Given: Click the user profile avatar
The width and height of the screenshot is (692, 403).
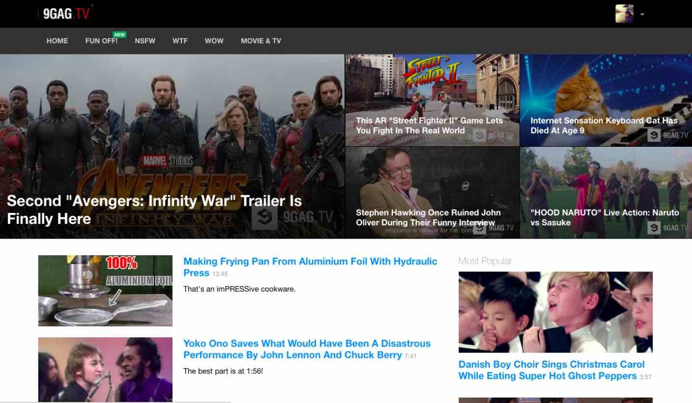Looking at the screenshot, I should (x=624, y=14).
